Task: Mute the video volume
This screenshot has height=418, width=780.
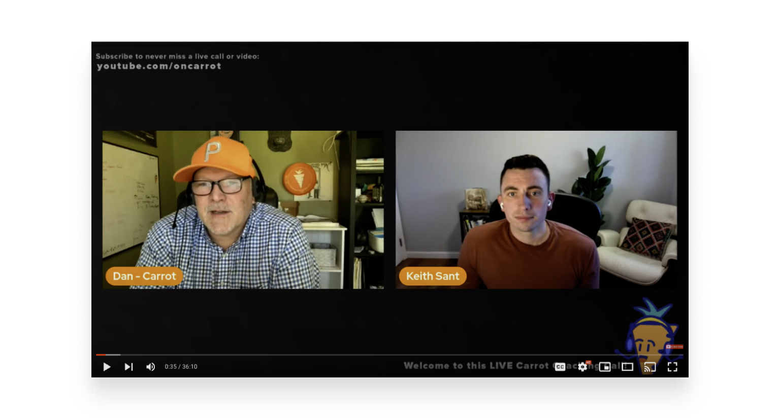Action: pyautogui.click(x=151, y=367)
